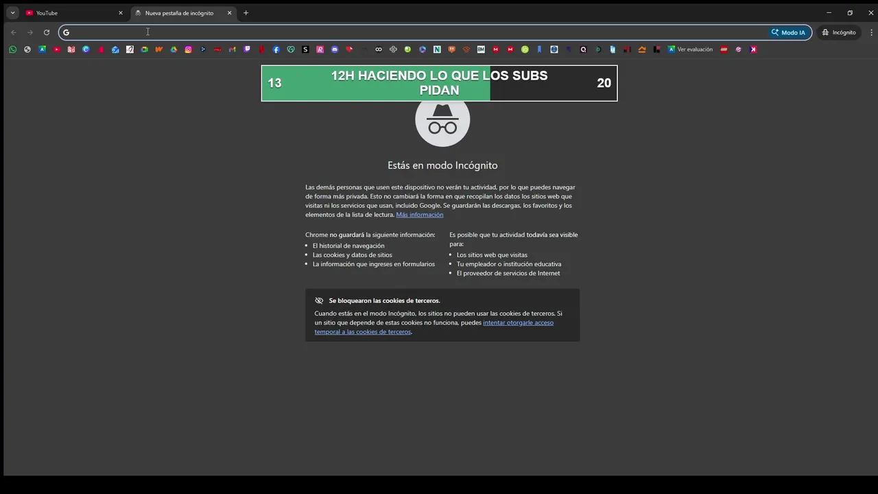Click the temporary third-party cookies access link
Image resolution: width=878 pixels, height=494 pixels.
click(434, 327)
